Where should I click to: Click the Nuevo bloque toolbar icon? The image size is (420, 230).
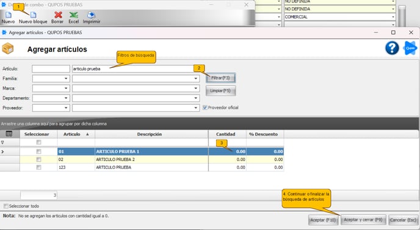click(x=33, y=15)
